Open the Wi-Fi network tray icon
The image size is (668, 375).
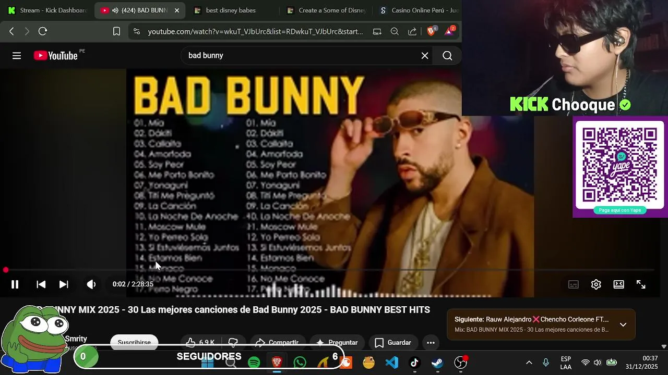pyautogui.click(x=586, y=362)
